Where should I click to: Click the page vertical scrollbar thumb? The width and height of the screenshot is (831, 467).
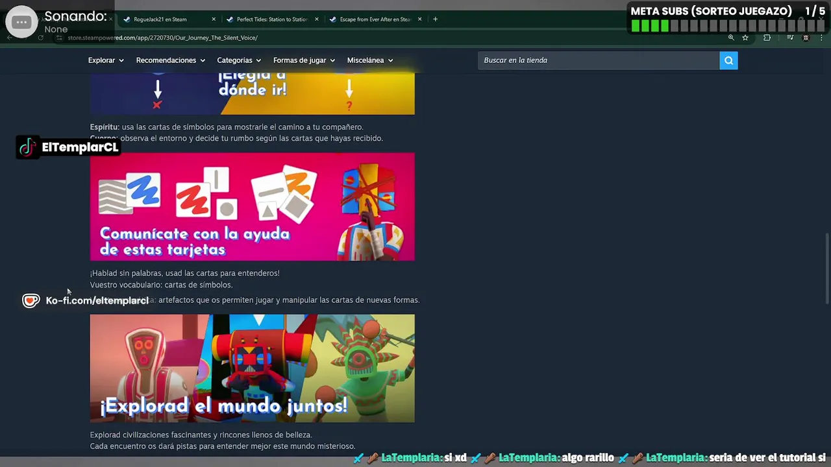pos(826,267)
